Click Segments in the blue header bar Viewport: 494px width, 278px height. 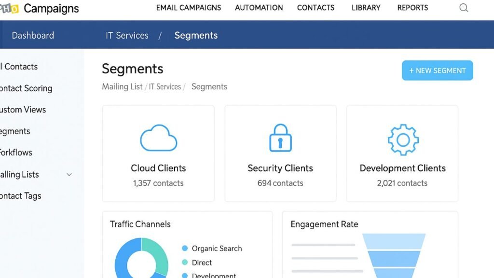click(196, 35)
